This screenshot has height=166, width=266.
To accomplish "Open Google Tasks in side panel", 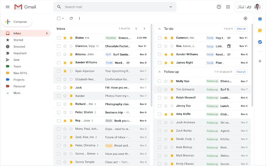I will [260, 42].
